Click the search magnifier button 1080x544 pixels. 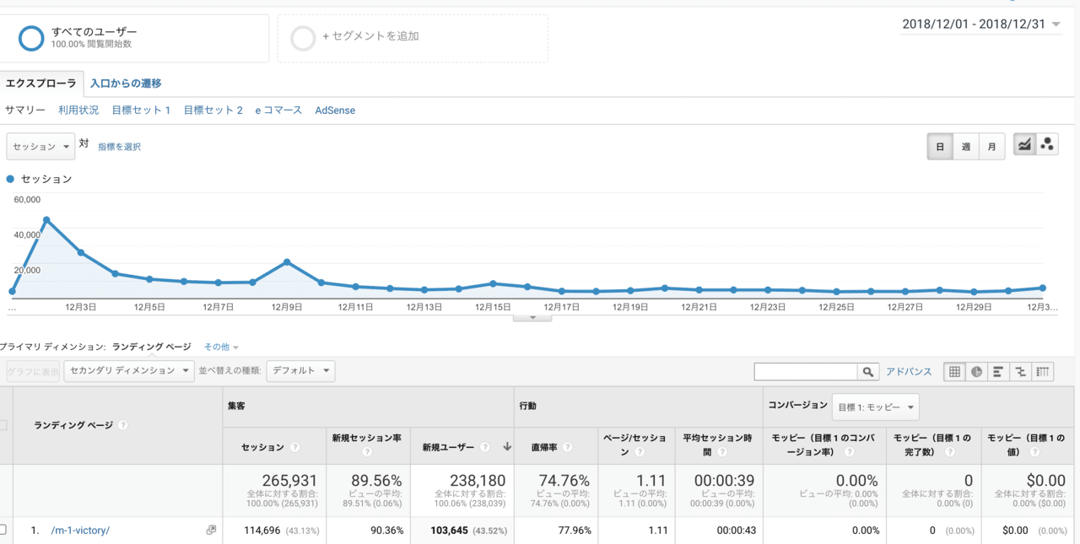pos(867,372)
